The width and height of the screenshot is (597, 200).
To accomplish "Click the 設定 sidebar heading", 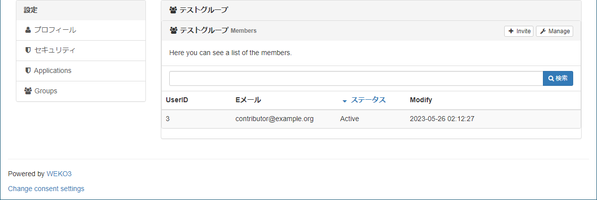I will [31, 10].
